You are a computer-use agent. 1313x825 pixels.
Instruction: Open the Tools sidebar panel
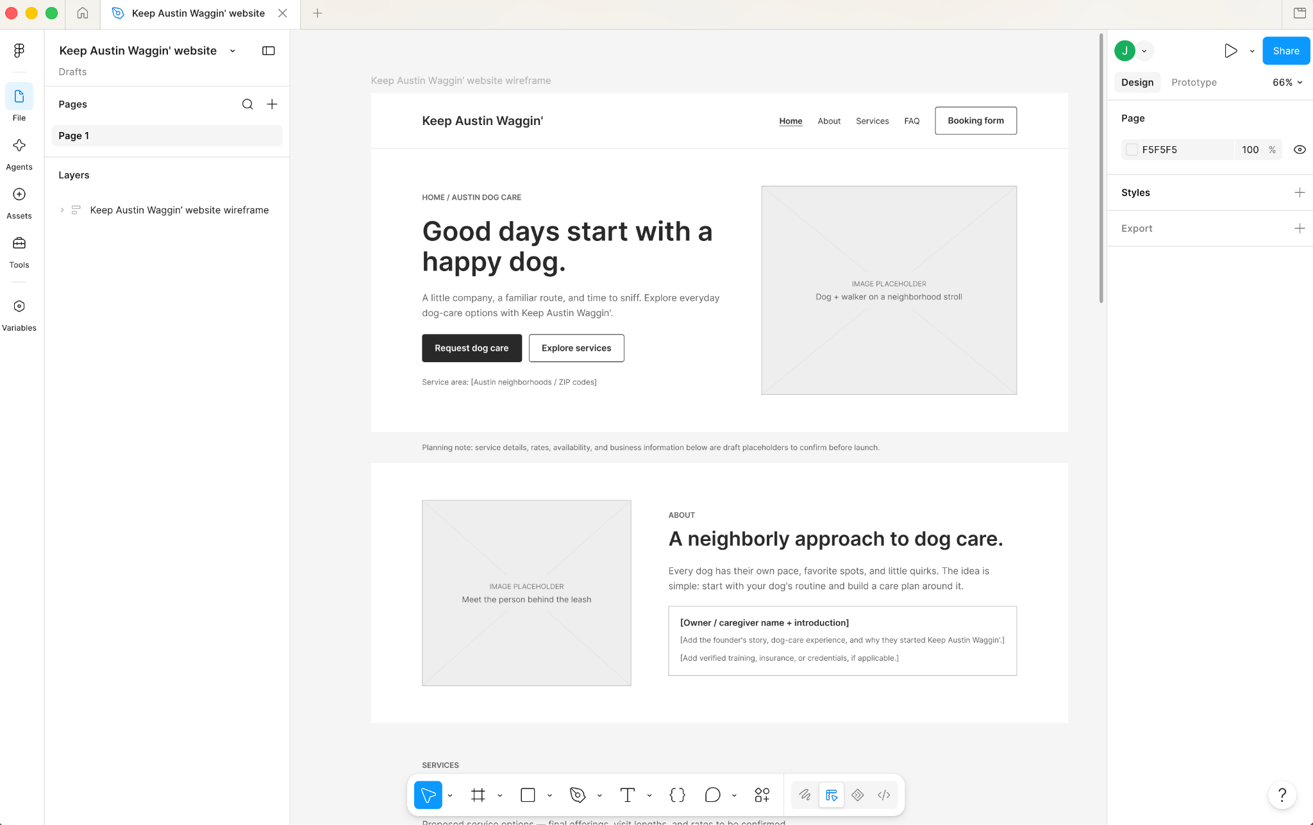click(19, 251)
